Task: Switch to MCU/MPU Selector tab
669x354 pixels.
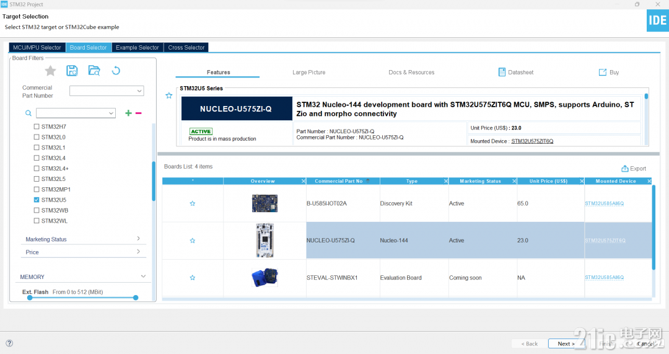Action: (37, 47)
